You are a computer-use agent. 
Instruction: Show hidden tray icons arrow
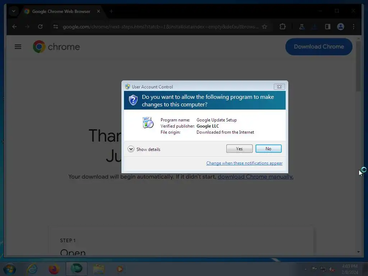305,269
